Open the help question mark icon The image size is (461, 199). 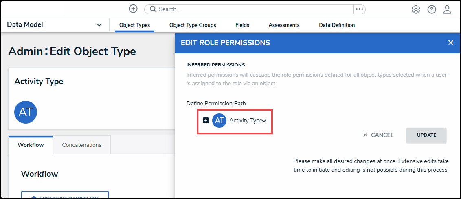tap(432, 9)
